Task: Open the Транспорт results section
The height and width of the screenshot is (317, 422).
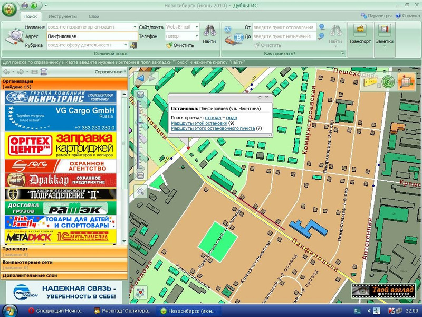Action: tap(64, 251)
